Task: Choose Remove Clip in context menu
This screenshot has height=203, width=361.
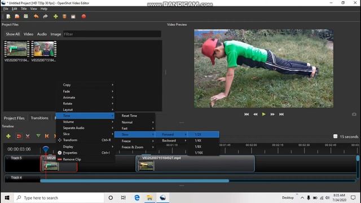Action: tap(85, 159)
